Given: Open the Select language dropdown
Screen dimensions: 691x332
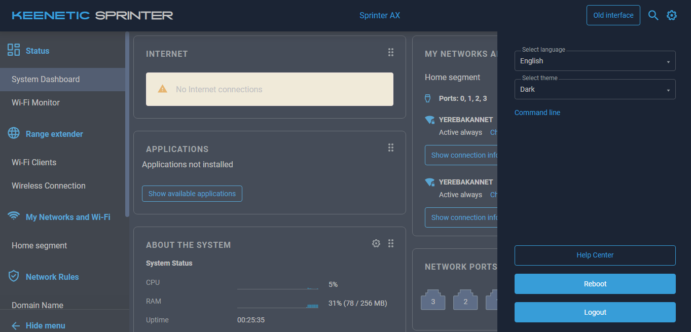Looking at the screenshot, I should coord(595,61).
